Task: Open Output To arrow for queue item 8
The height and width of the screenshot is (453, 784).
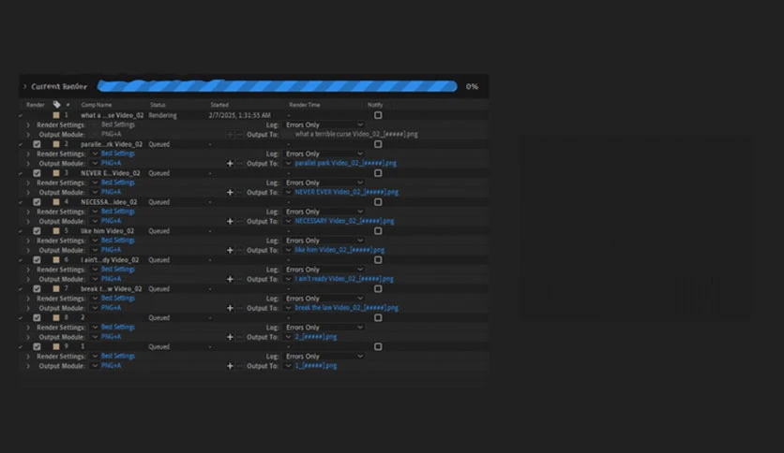Action: pos(288,337)
